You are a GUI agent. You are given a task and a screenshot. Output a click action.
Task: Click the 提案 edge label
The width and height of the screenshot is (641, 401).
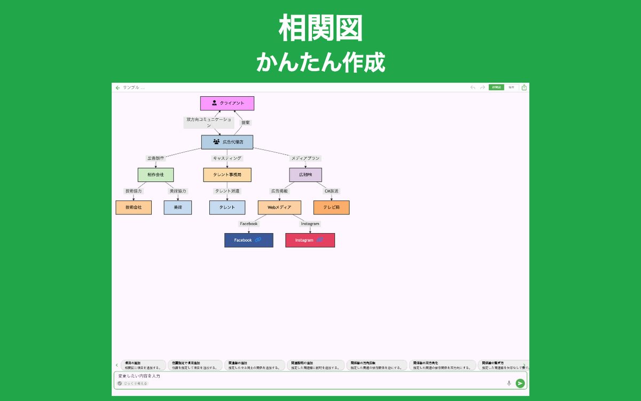(x=246, y=122)
